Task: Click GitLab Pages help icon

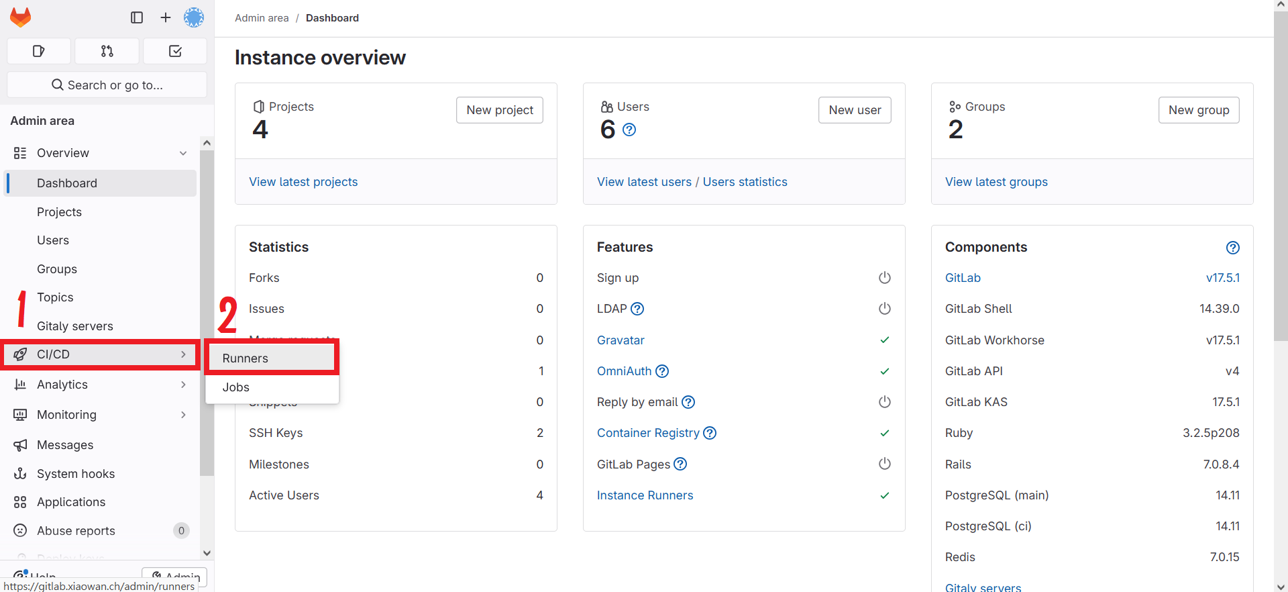Action: pos(680,464)
